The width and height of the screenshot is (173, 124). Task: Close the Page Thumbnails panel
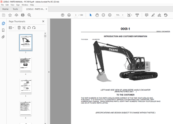[43, 21]
